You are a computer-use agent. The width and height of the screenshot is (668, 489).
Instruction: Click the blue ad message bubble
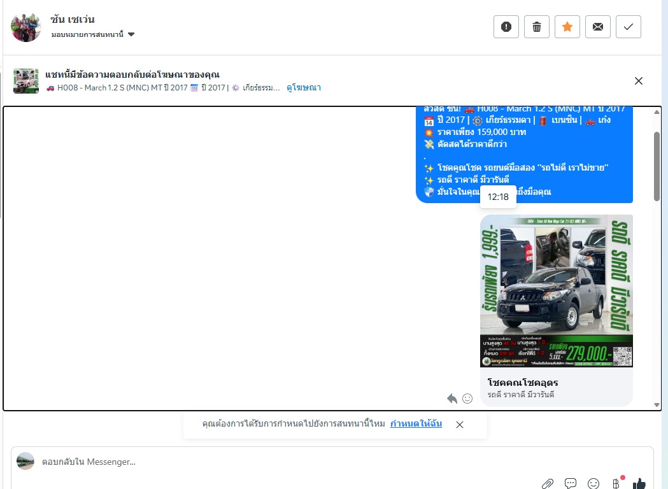click(525, 155)
